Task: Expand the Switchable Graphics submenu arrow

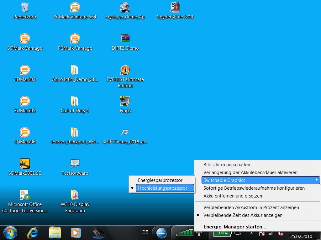Action: (317, 180)
